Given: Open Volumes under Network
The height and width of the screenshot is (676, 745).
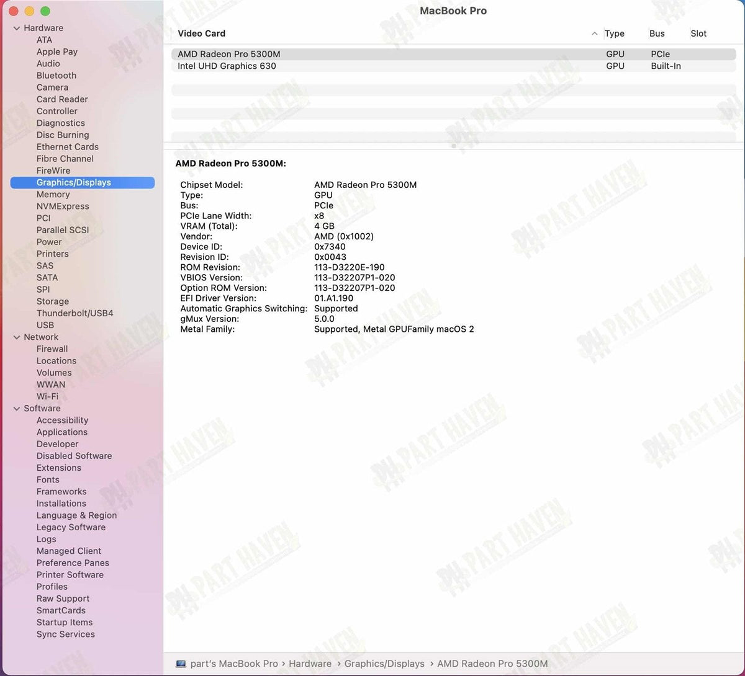Looking at the screenshot, I should coord(54,373).
